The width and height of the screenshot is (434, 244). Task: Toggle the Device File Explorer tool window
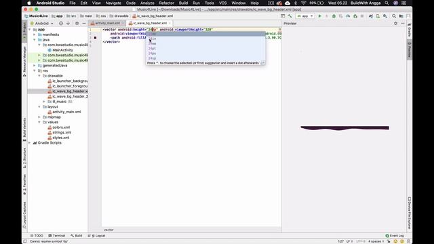tap(409, 213)
